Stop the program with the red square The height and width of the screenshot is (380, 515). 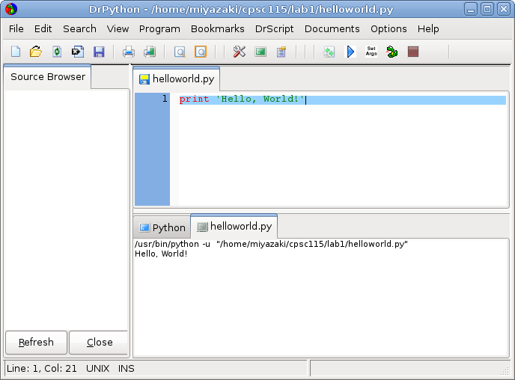pyautogui.click(x=413, y=52)
